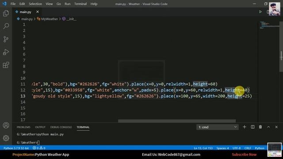
Task: Open the View menu
Action: point(49,4)
